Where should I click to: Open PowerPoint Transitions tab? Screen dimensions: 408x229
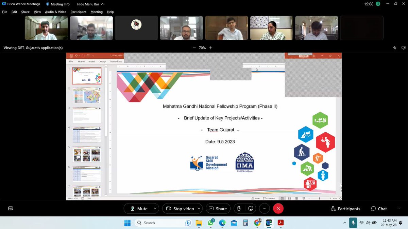[116, 61]
